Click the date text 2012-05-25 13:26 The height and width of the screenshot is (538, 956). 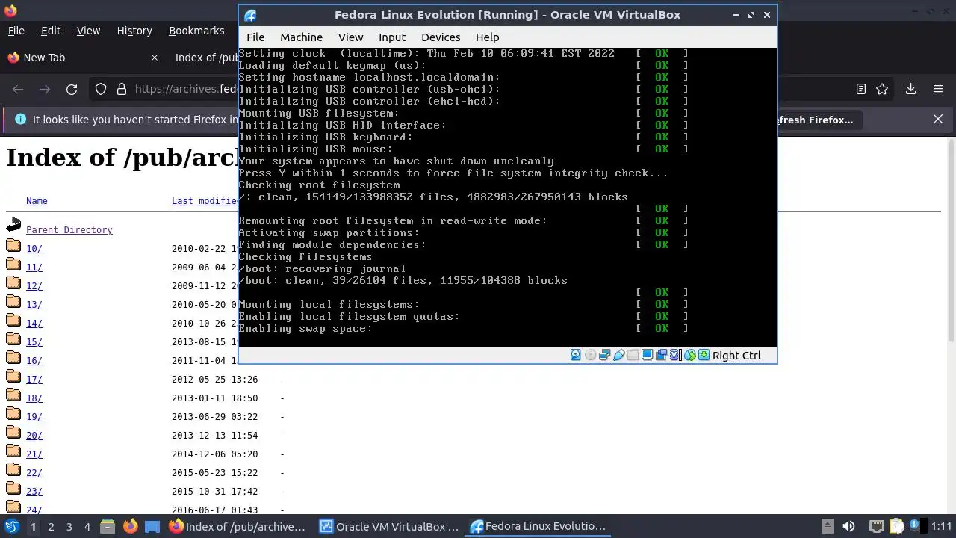coord(214,380)
